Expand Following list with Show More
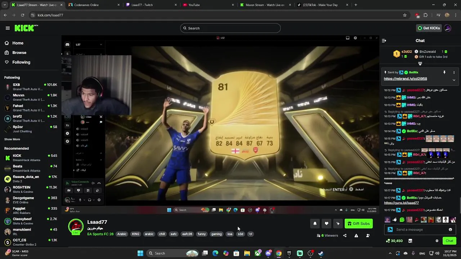Image resolution: width=461 pixels, height=259 pixels. point(12,139)
